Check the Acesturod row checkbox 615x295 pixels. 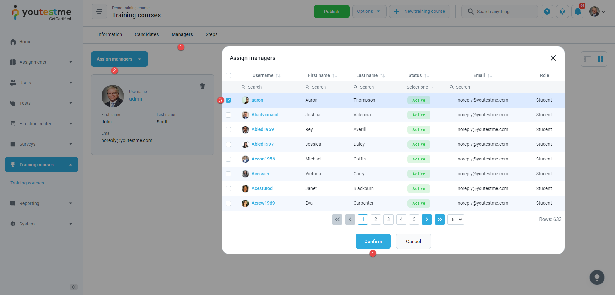pyautogui.click(x=228, y=189)
